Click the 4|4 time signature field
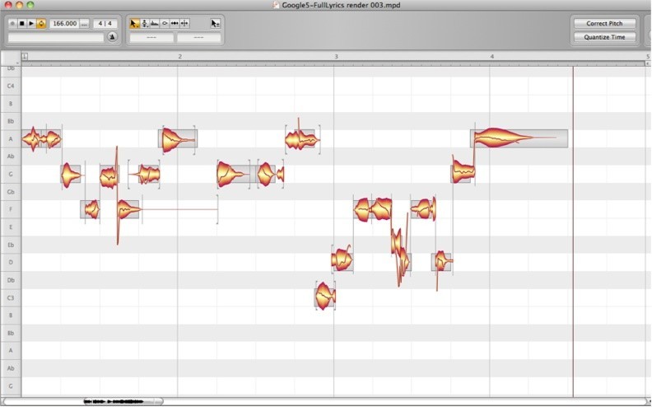652x407 pixels. 104,24
